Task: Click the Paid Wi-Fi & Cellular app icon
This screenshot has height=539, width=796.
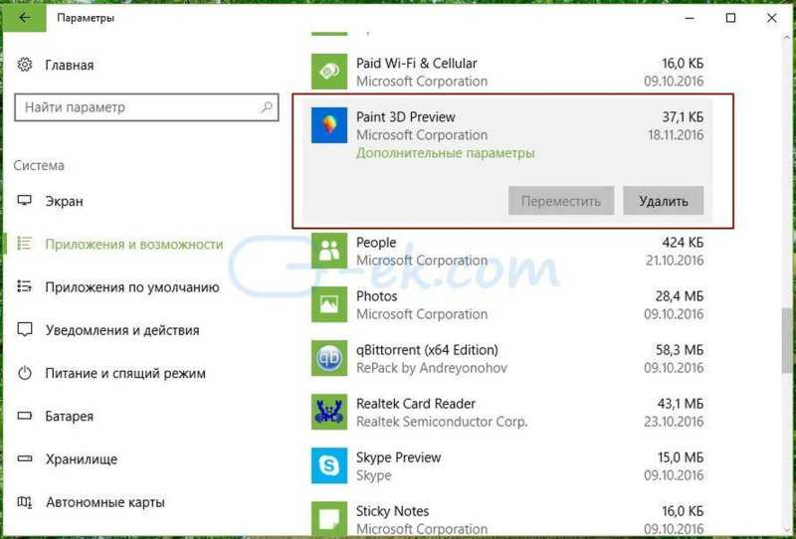Action: click(329, 72)
